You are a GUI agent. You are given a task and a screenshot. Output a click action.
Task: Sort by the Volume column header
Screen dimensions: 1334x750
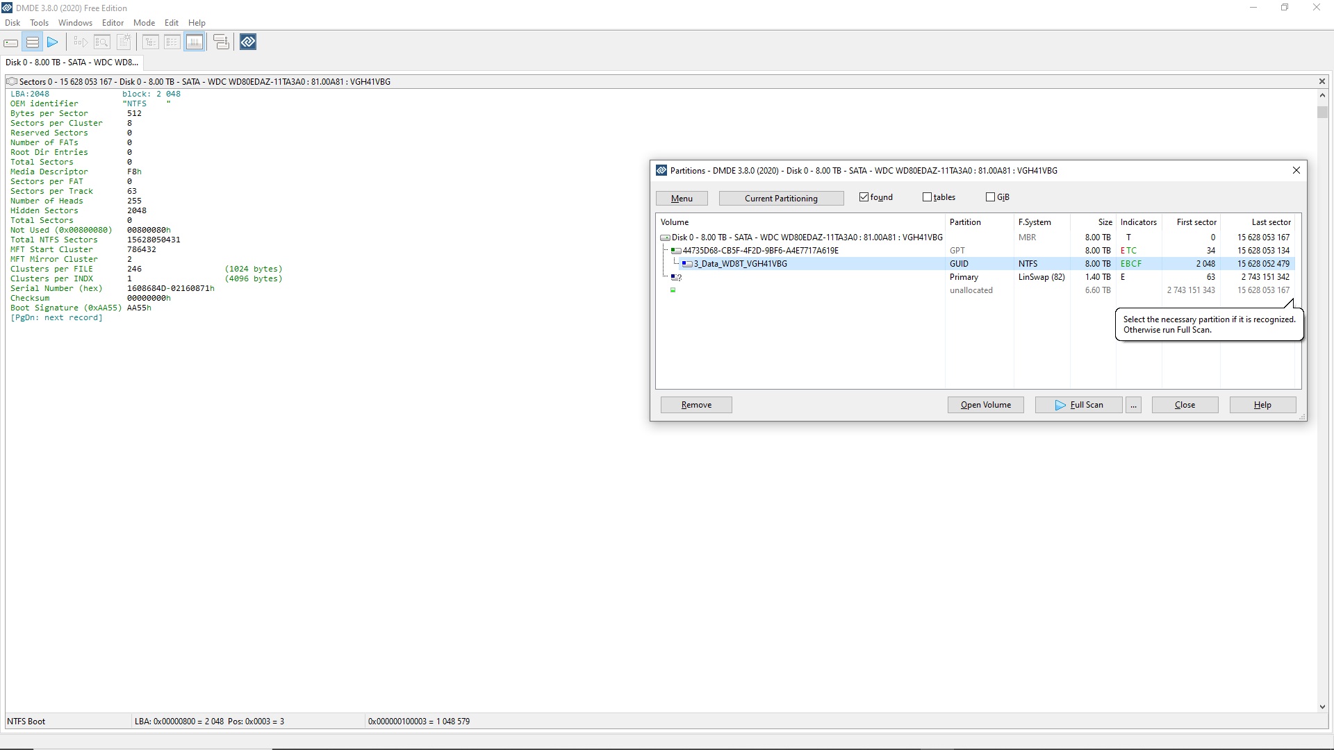(x=800, y=222)
